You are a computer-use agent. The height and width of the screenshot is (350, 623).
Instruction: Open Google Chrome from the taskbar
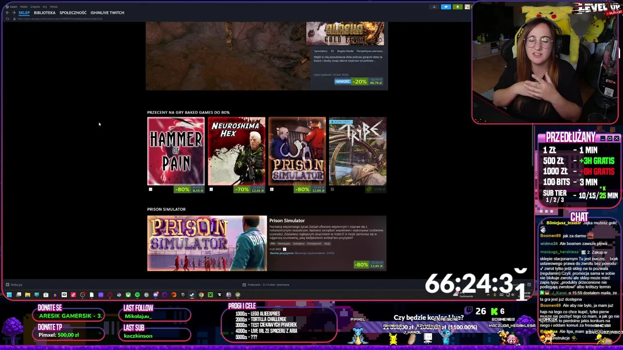pos(201,295)
